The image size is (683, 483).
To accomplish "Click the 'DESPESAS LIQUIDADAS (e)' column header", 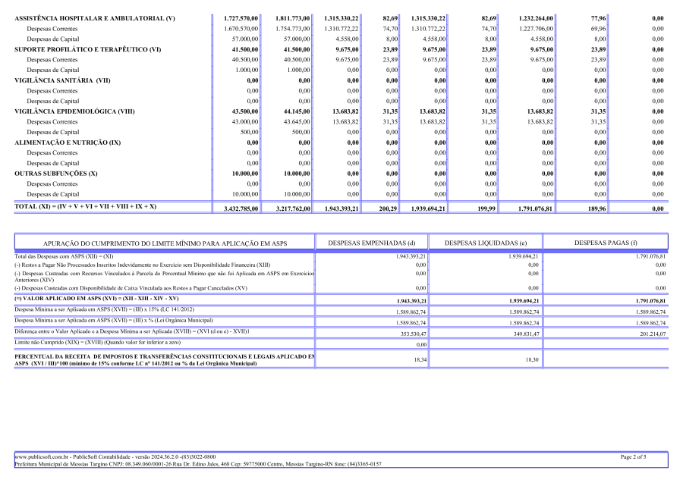I will [485, 243].
